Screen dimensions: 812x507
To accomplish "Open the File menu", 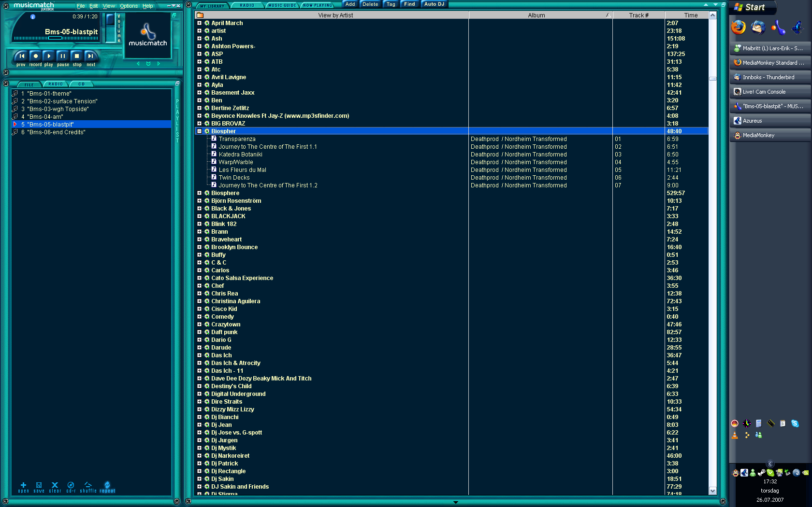I will (x=81, y=6).
